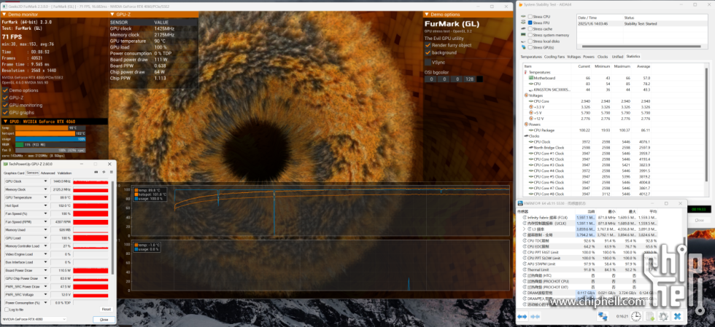
Task: Click Motherboard sensor icon in AIDA64
Action: [531, 78]
